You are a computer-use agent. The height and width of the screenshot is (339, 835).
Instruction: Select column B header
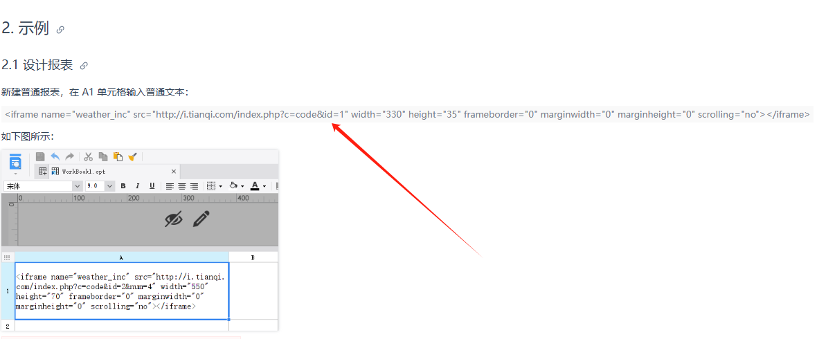(253, 257)
